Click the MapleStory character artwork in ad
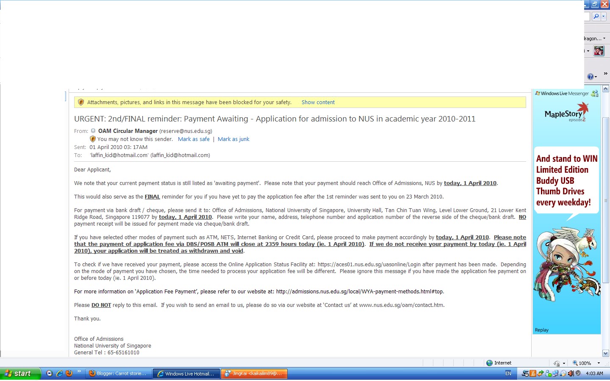This screenshot has height=381, width=610. point(567,264)
